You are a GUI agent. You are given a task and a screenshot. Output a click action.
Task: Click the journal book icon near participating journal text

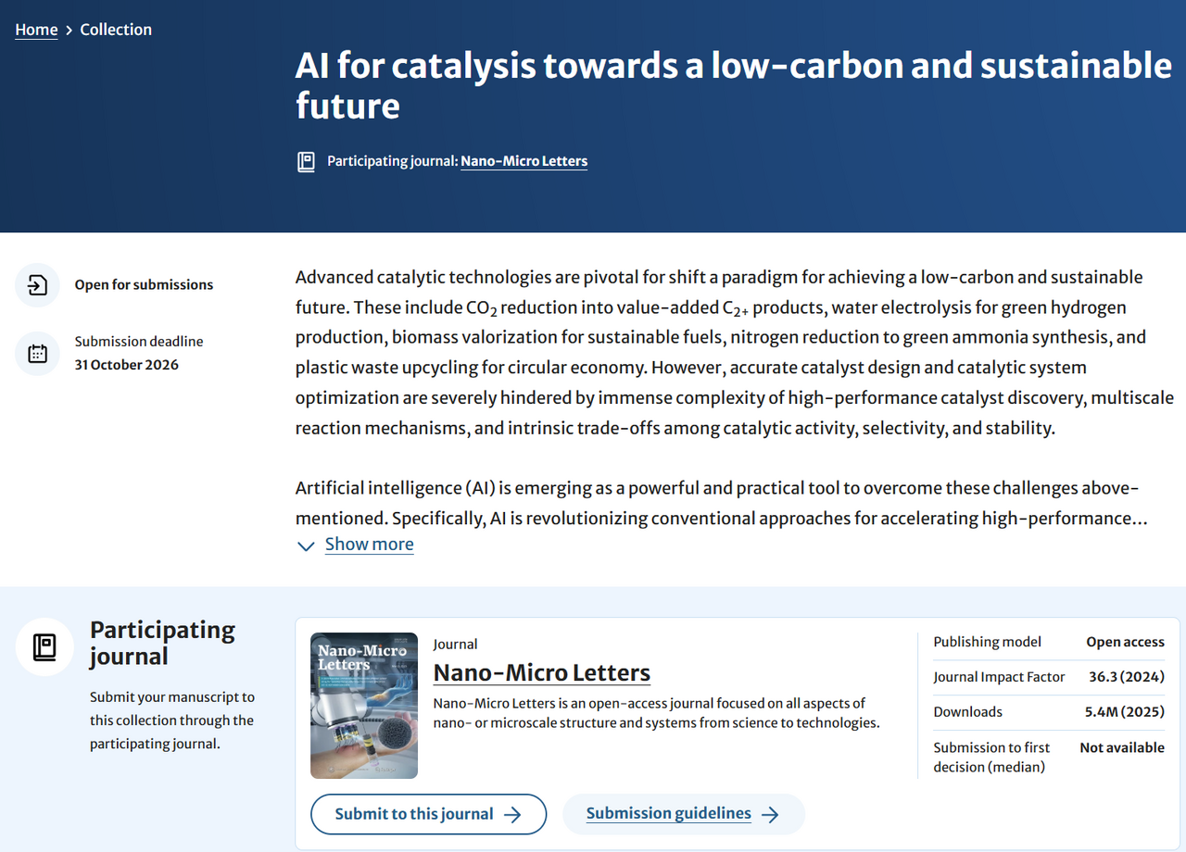[306, 160]
